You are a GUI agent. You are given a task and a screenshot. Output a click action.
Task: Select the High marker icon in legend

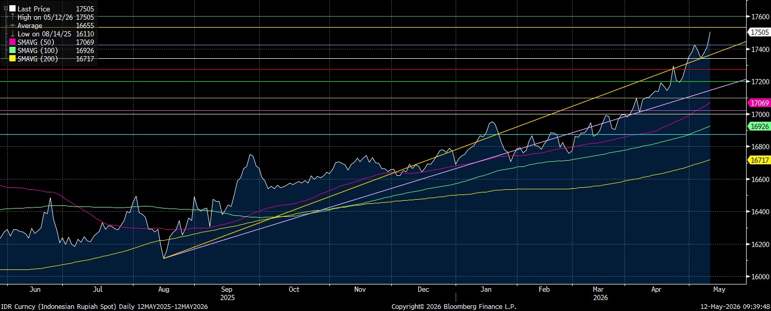point(12,17)
